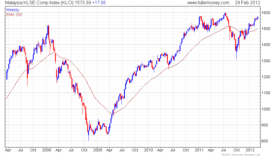
Task: Click the index value '1573.39'
Action: (x=83, y=3)
